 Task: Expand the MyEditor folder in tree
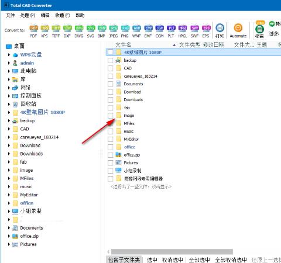coord(9,195)
